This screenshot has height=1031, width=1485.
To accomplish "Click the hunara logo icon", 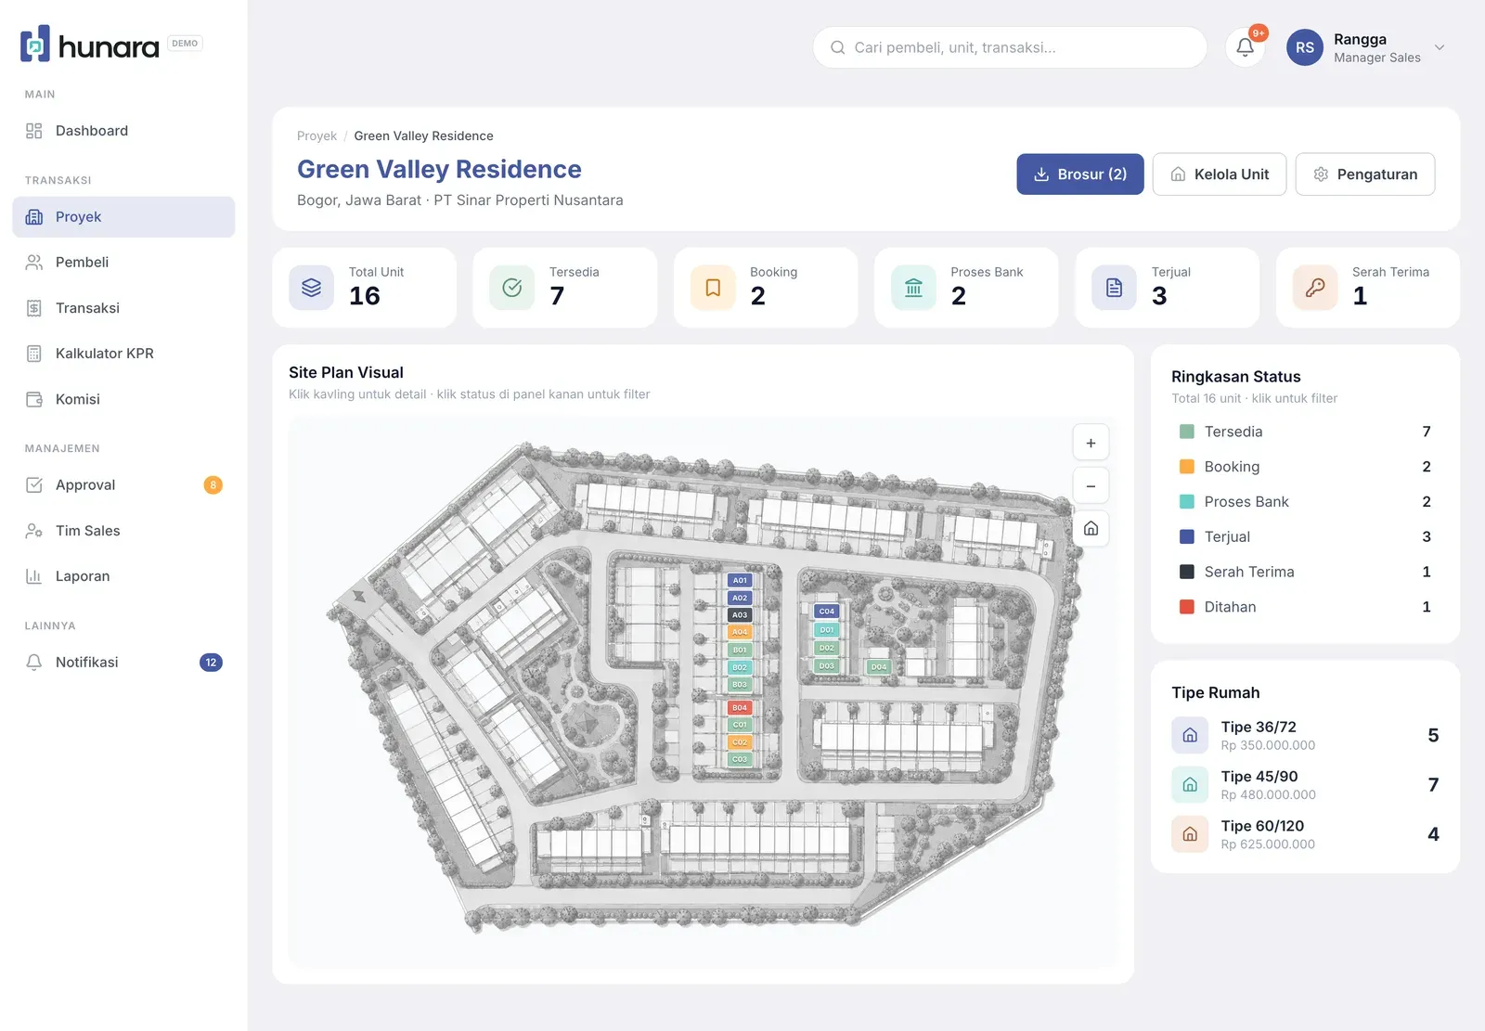I will [x=35, y=44].
